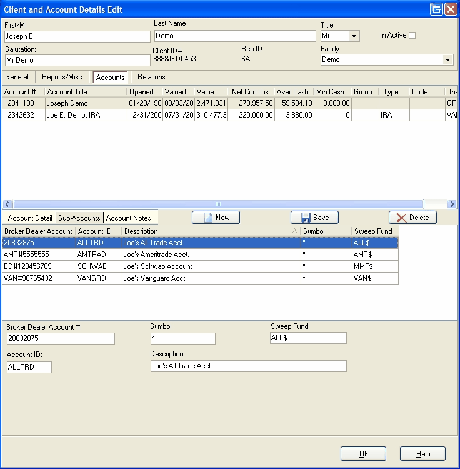Image resolution: width=460 pixels, height=469 pixels.
Task: Click the Save floppy disk icon button
Action: point(314,218)
